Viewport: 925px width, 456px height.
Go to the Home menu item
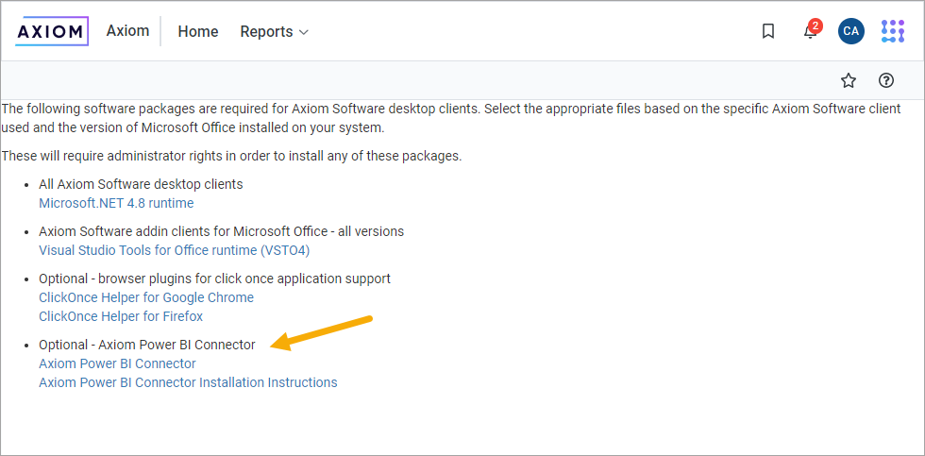click(x=198, y=31)
